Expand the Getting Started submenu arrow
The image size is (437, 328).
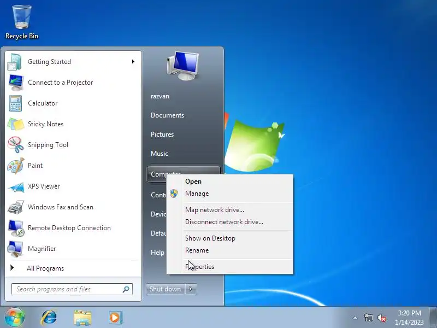tap(133, 61)
